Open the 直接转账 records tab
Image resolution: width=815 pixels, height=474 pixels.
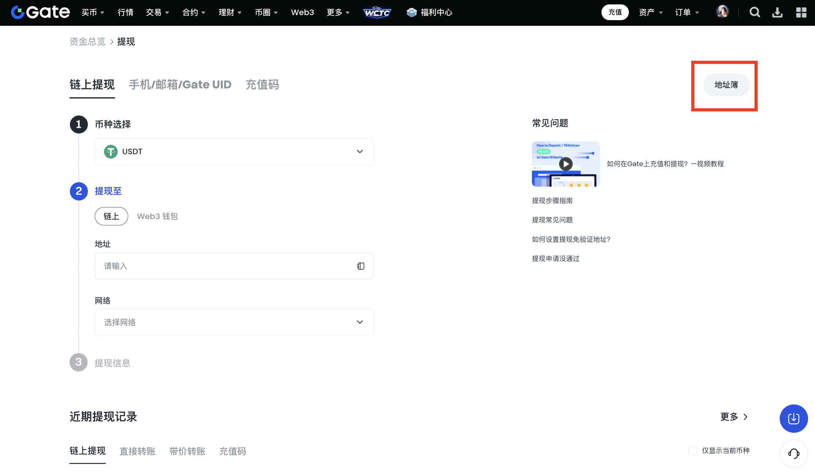137,451
